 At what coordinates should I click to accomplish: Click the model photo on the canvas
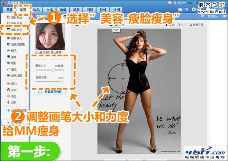coord(139,91)
